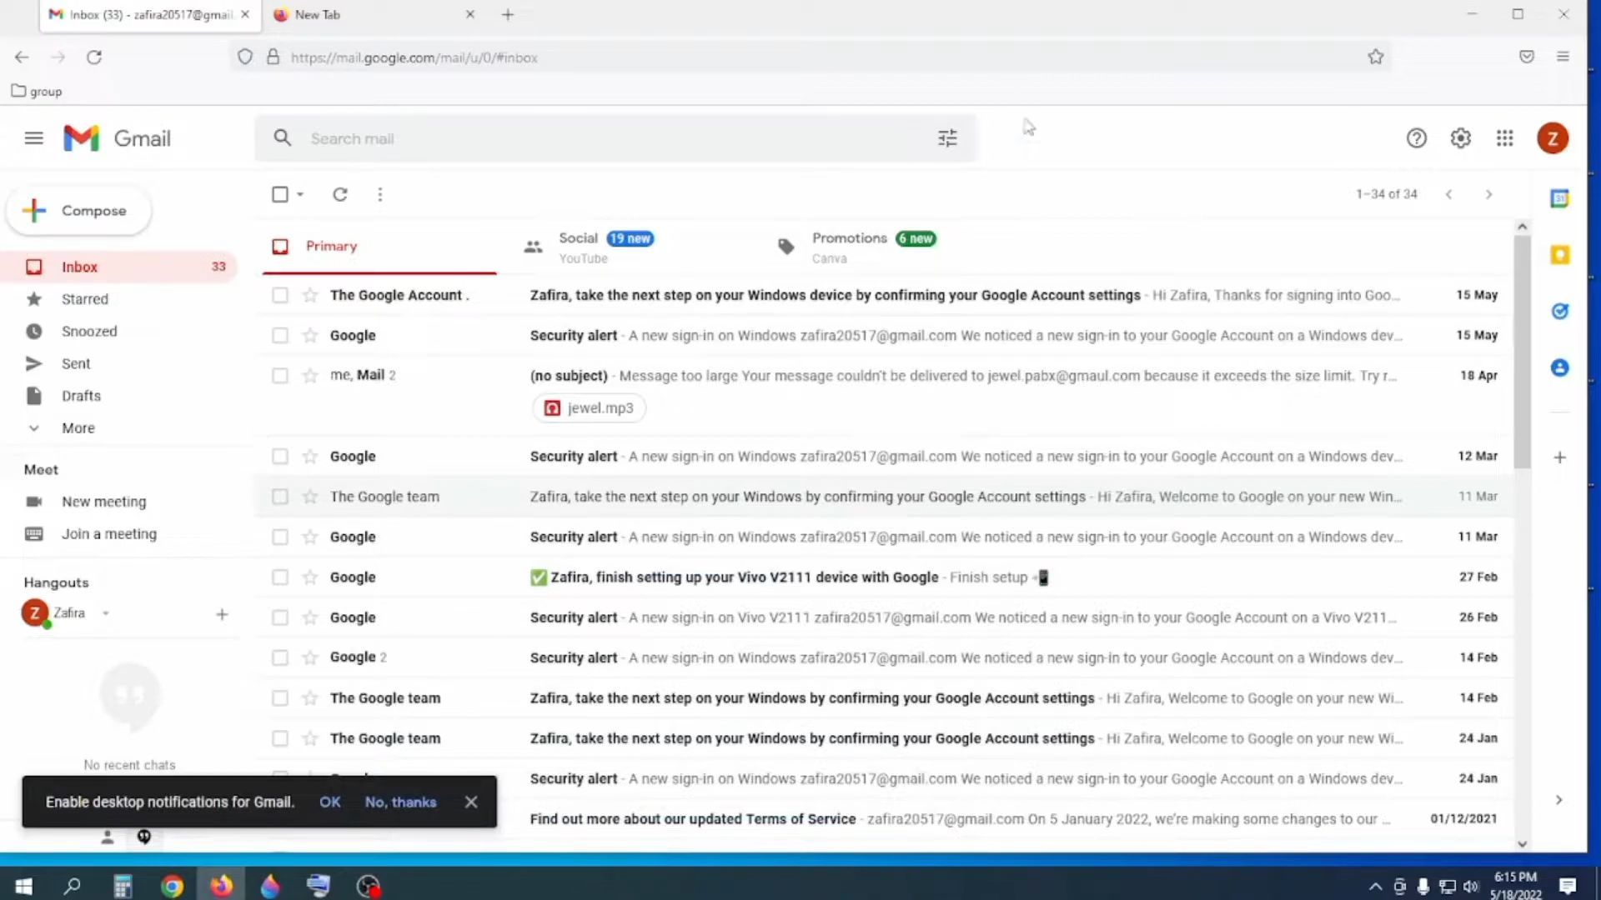Open Google Tasks side panel icon
The width and height of the screenshot is (1601, 900).
click(1559, 311)
